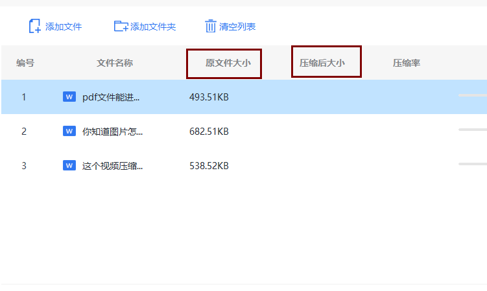Click row number 2
Screen dimensions: 487x291
click(x=24, y=132)
